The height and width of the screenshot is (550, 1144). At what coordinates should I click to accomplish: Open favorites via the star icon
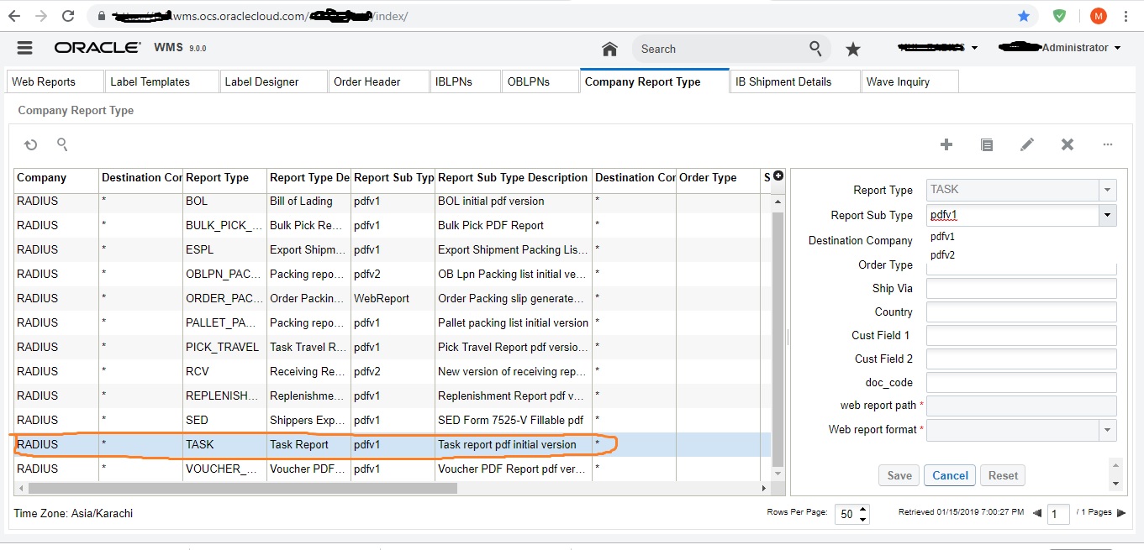coord(853,49)
